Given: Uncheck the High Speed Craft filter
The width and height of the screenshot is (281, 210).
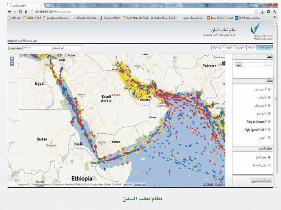Looking at the screenshot, I should pos(269,130).
